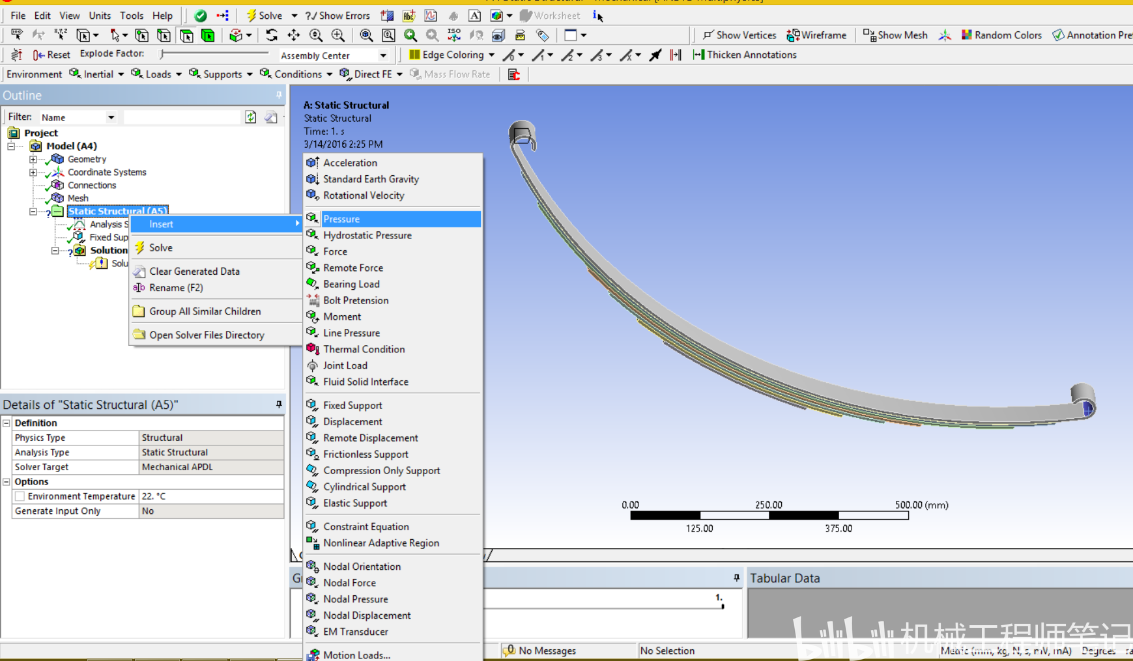Check the Environment Temperature checkbox
The image size is (1133, 661).
20,496
